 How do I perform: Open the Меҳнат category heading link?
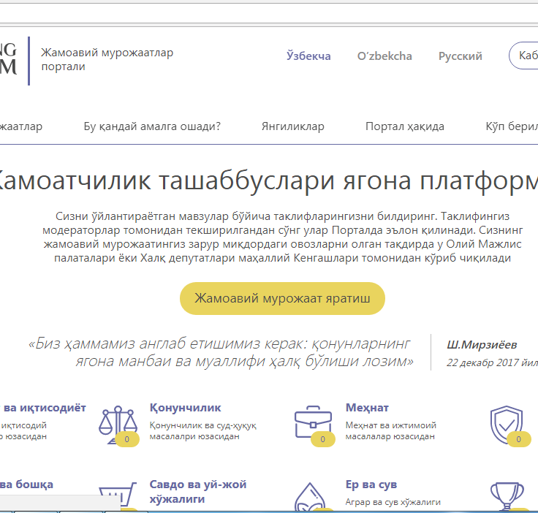tap(367, 408)
